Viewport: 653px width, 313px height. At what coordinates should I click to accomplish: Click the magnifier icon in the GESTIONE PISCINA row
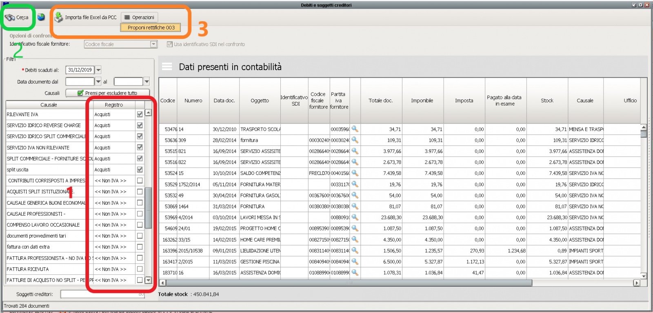coord(355,261)
